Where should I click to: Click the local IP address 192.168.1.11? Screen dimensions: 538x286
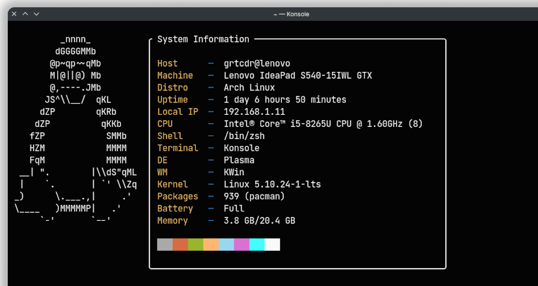tap(254, 112)
